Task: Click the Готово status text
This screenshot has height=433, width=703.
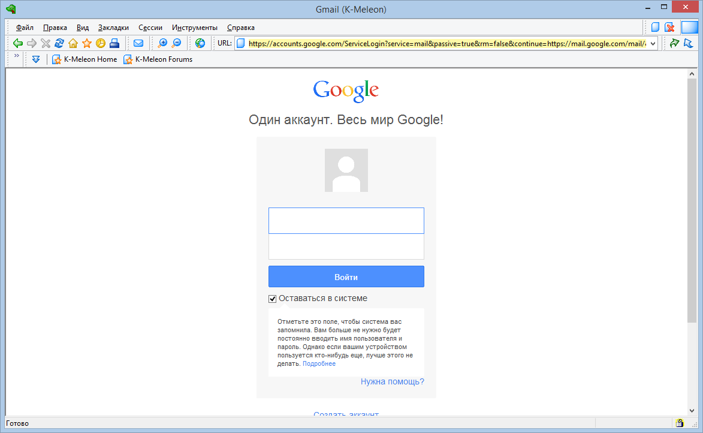Action: point(17,423)
